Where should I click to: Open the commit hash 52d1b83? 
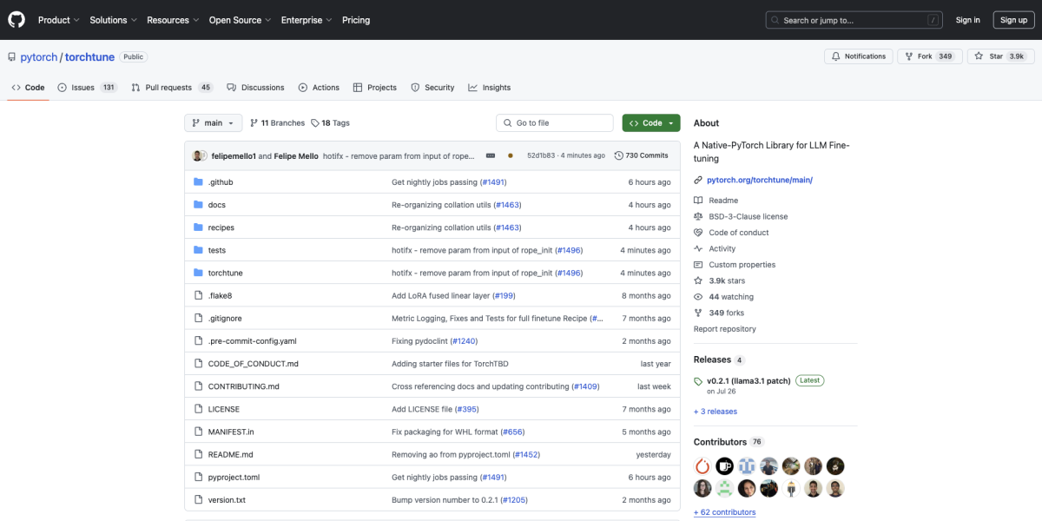(x=541, y=155)
